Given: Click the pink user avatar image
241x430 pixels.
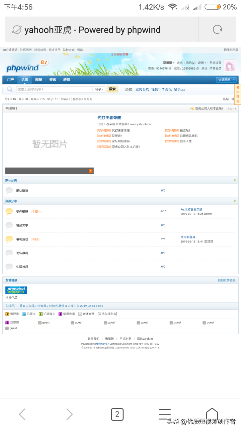Looking at the screenshot, I should point(230,66).
